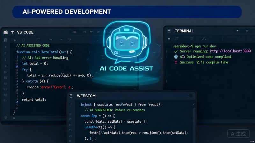Screen dimensions: 255x143
Task: Click the copy pages icon in VS CODE toolbar
Action: (38, 40)
